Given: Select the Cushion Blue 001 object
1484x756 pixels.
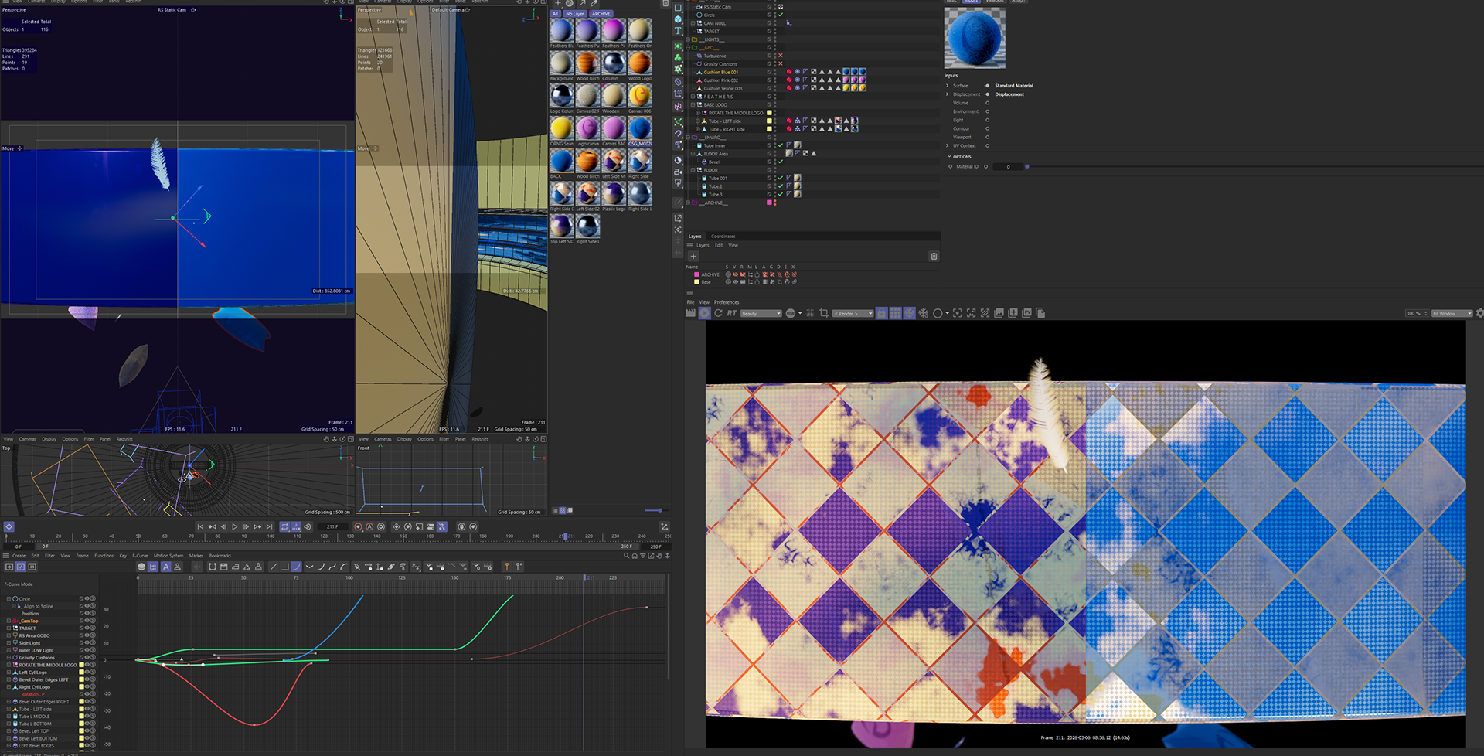Looking at the screenshot, I should point(721,72).
